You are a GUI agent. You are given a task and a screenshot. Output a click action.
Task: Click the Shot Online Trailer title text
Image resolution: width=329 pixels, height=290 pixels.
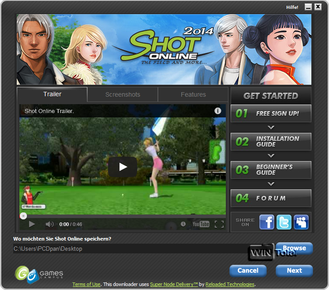tap(49, 111)
